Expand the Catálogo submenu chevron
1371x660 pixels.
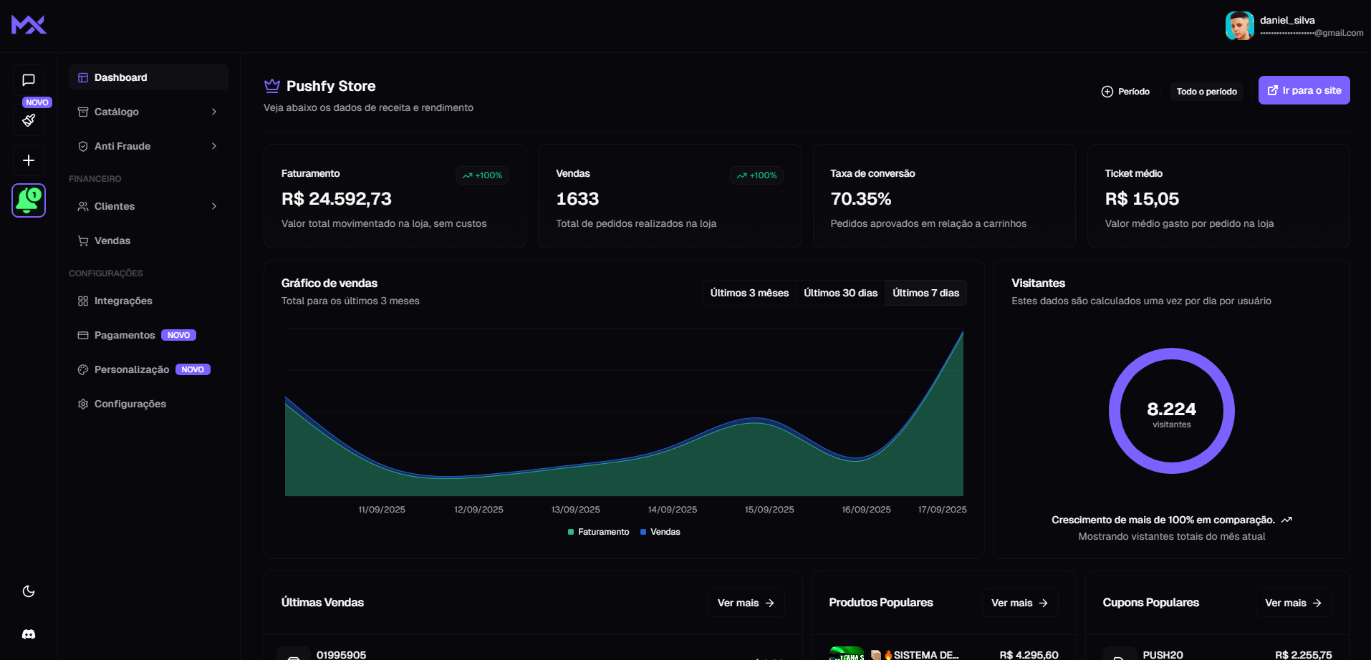214,112
